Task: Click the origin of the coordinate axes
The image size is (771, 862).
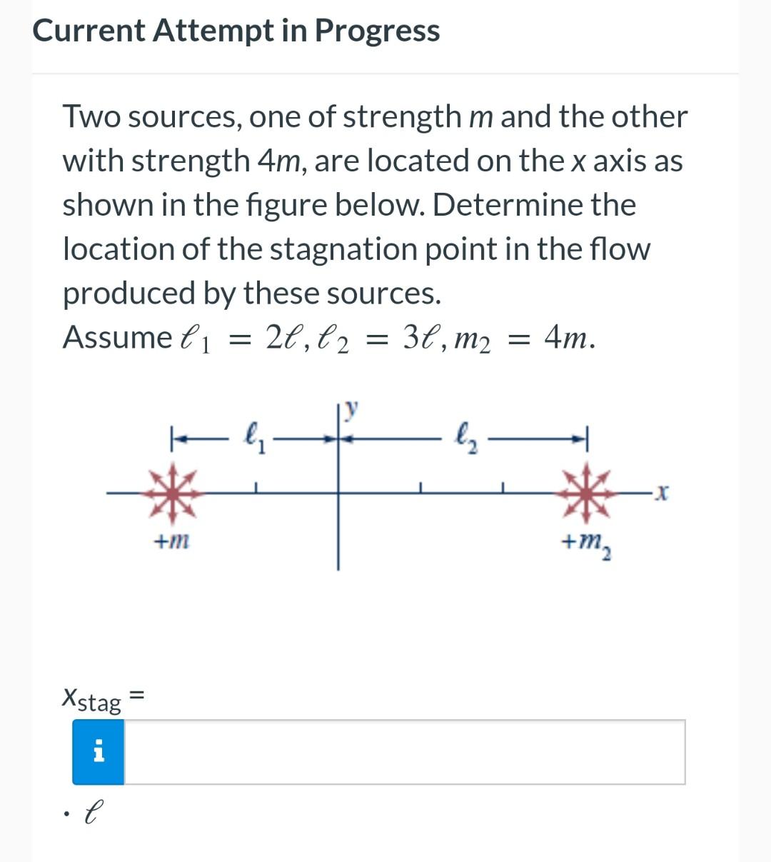Action: (337, 491)
